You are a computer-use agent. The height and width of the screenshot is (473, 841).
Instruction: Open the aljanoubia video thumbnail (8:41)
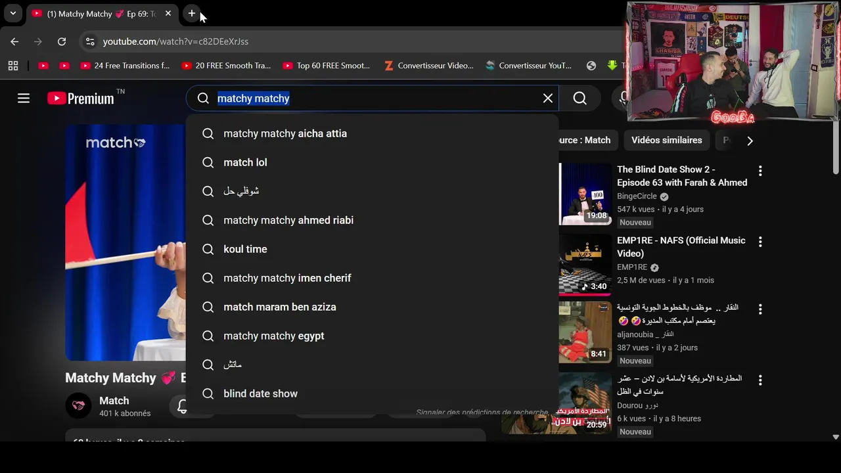pyautogui.click(x=585, y=332)
